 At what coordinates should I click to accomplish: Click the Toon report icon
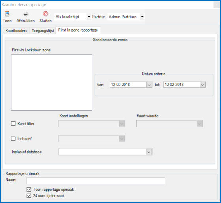tap(7, 14)
